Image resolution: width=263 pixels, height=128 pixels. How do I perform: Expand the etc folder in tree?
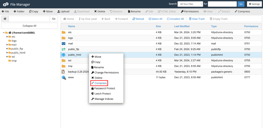pyautogui.click(x=7, y=37)
